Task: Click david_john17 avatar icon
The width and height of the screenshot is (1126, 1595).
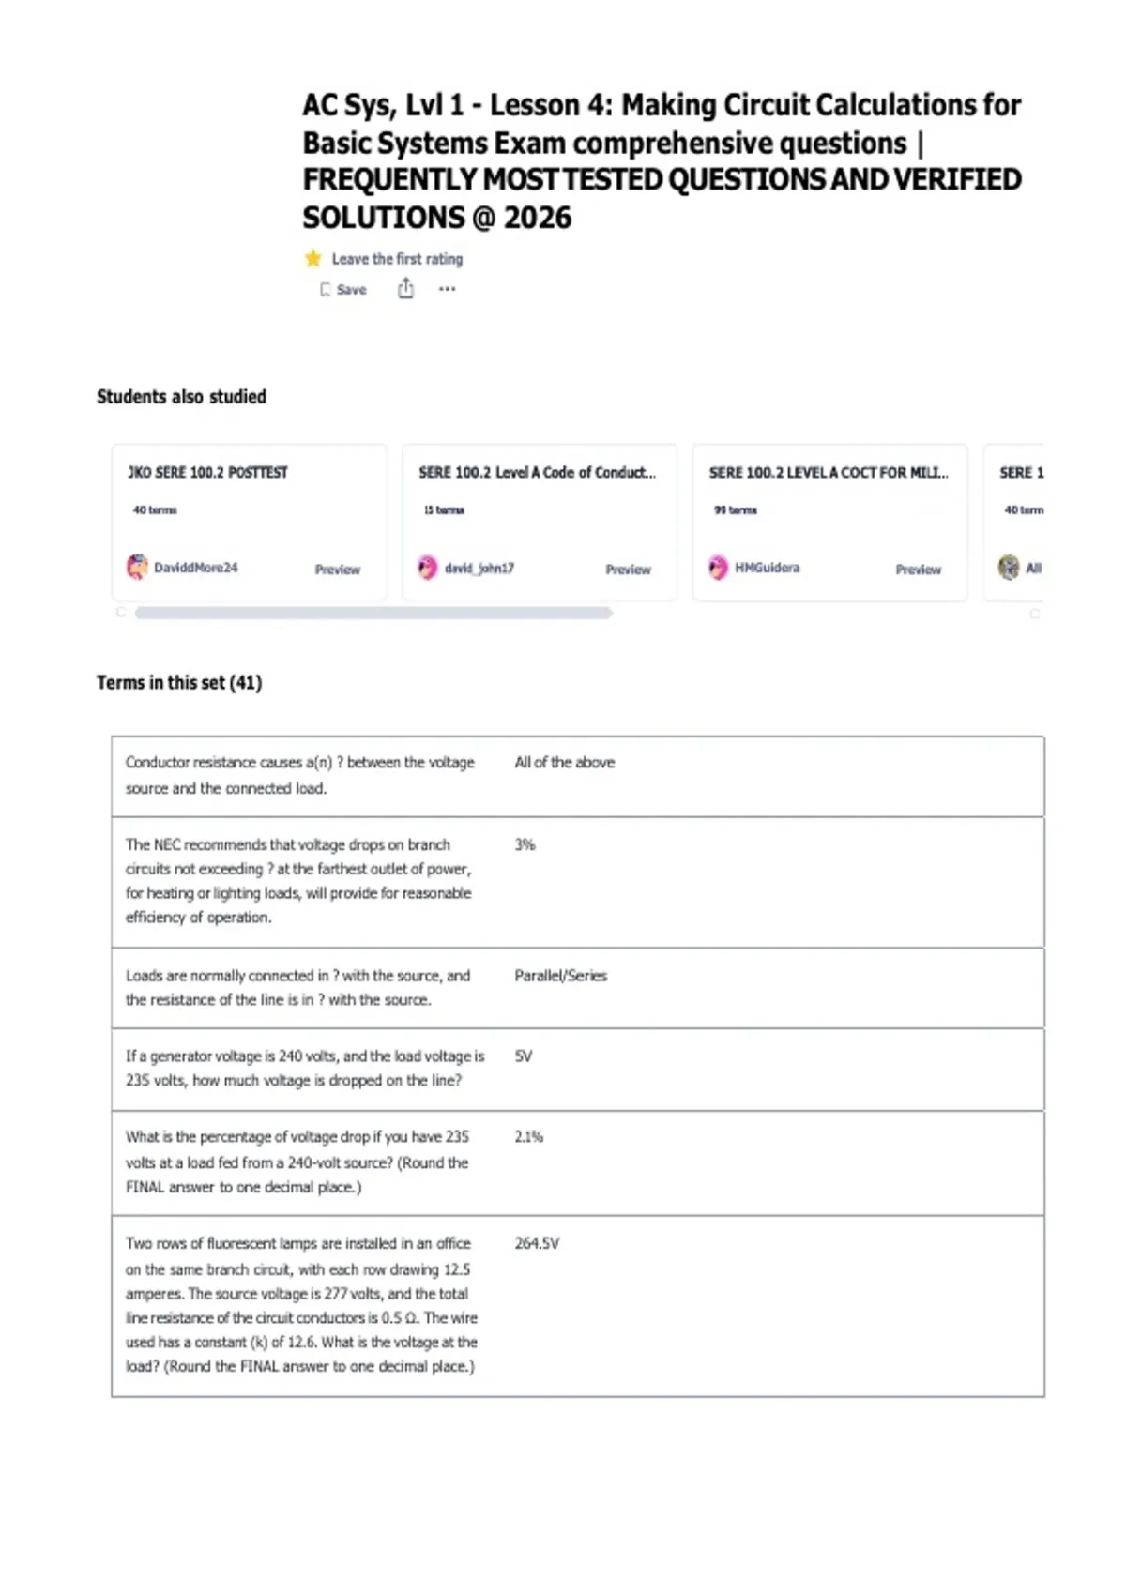Action: 428,568
